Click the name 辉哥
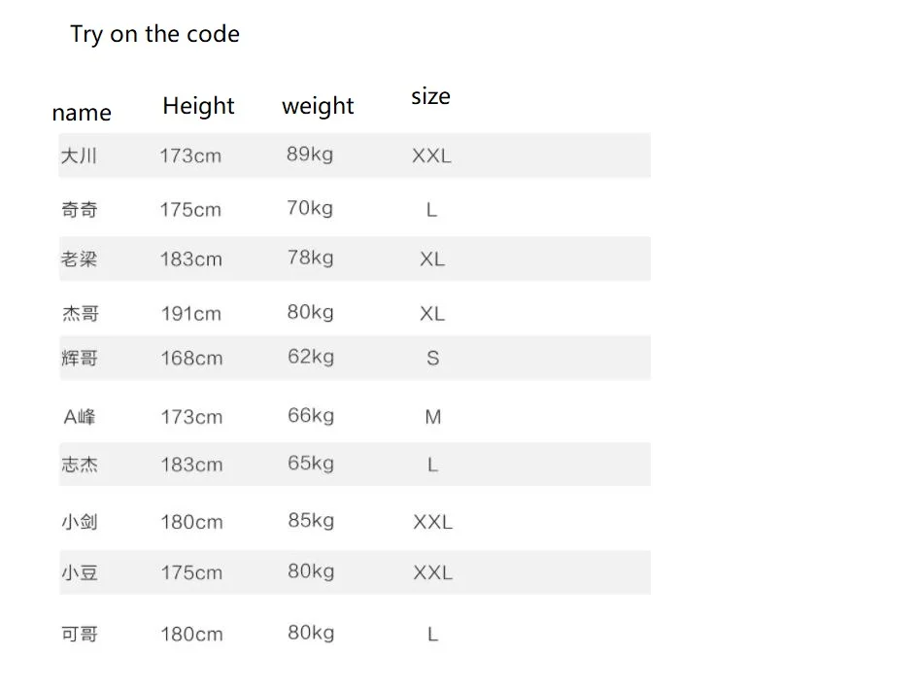The width and height of the screenshot is (918, 691). (x=80, y=358)
